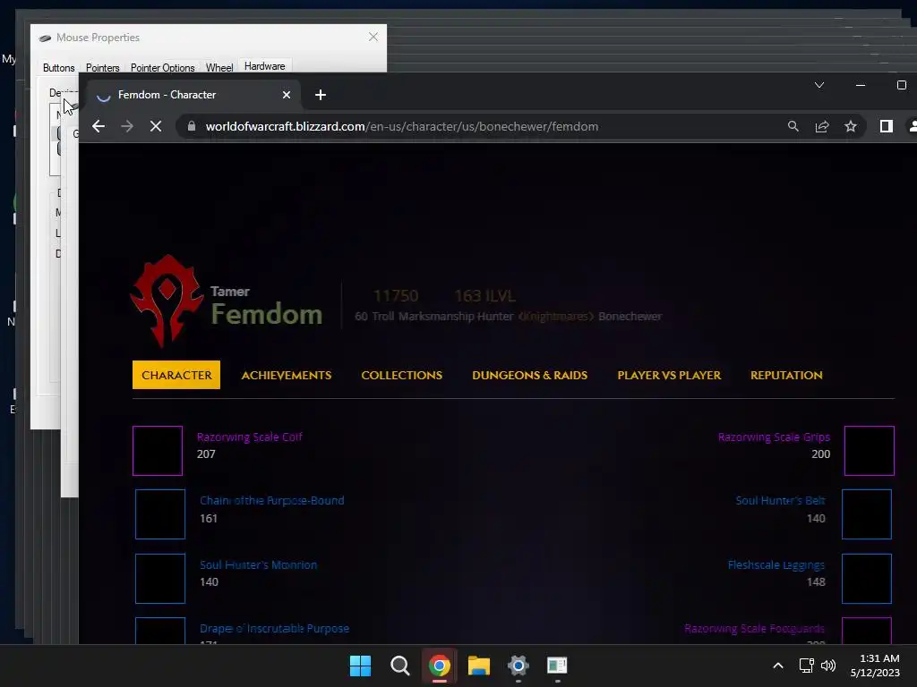This screenshot has height=687, width=917.
Task: Click the Control Panel taskbar icon
Action: click(x=557, y=666)
